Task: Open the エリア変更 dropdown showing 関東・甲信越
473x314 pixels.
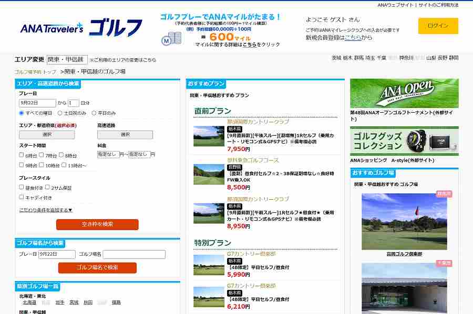Action: (67, 60)
